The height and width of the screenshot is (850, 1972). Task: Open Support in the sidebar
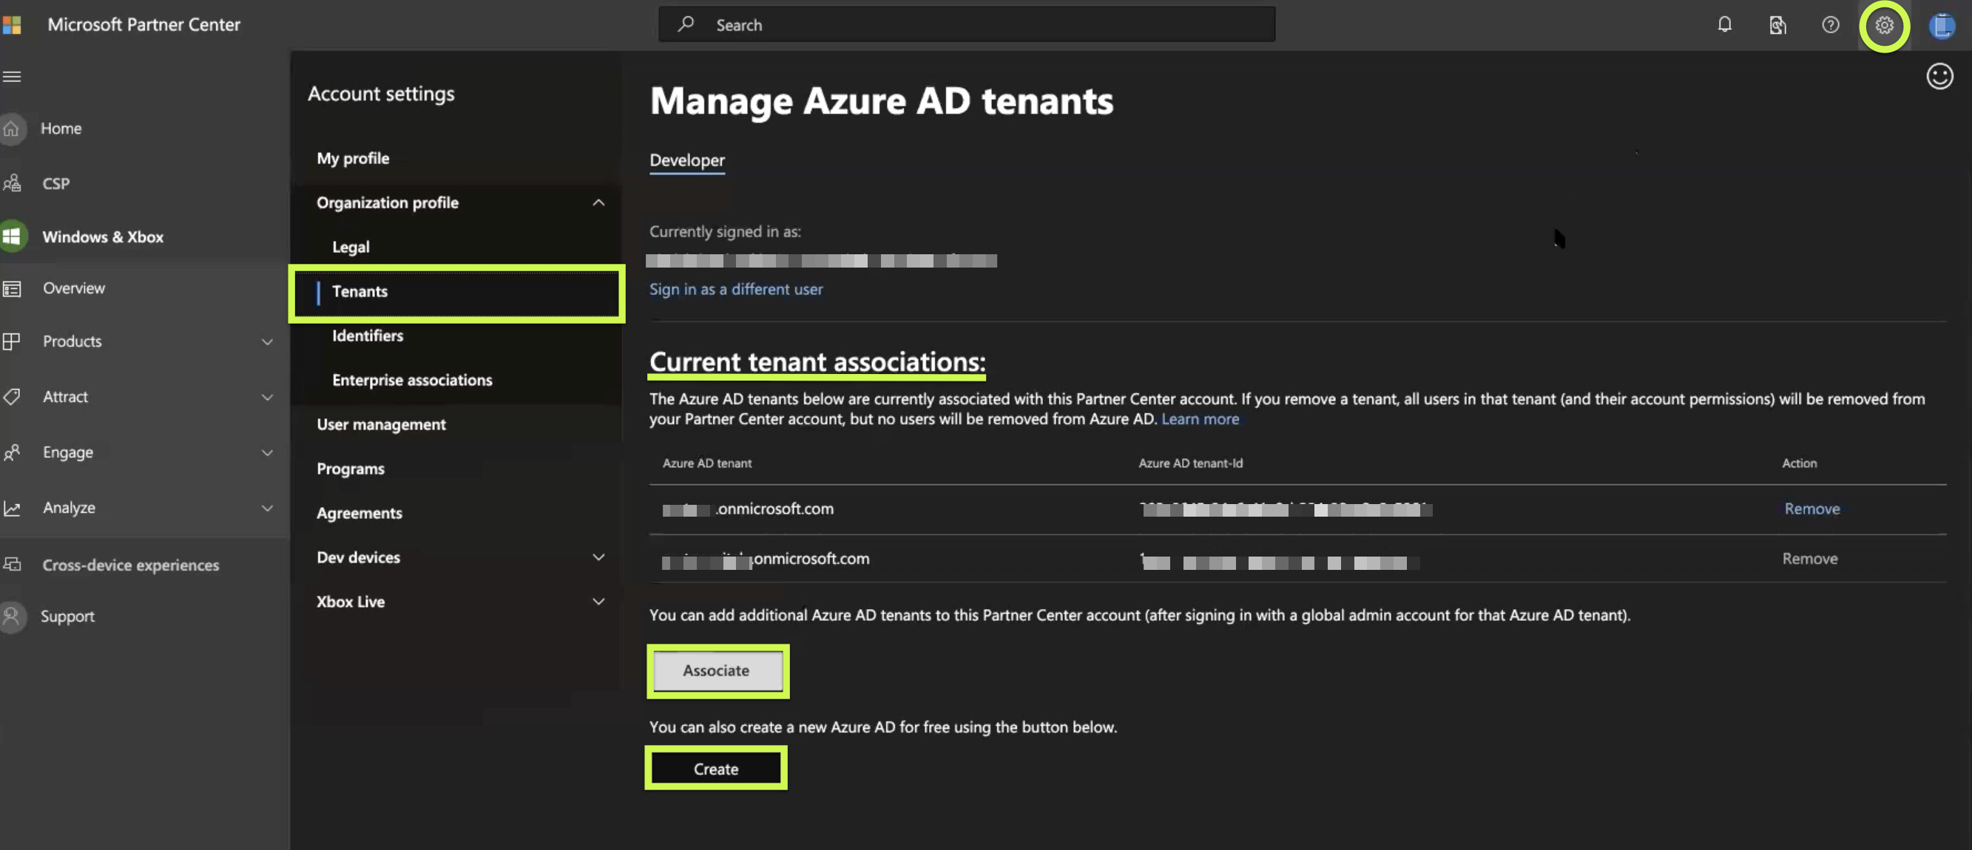[x=67, y=616]
